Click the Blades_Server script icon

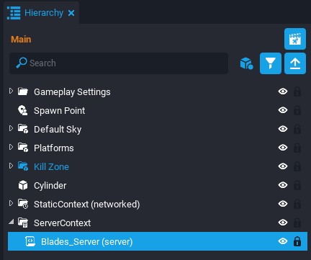pos(30,241)
